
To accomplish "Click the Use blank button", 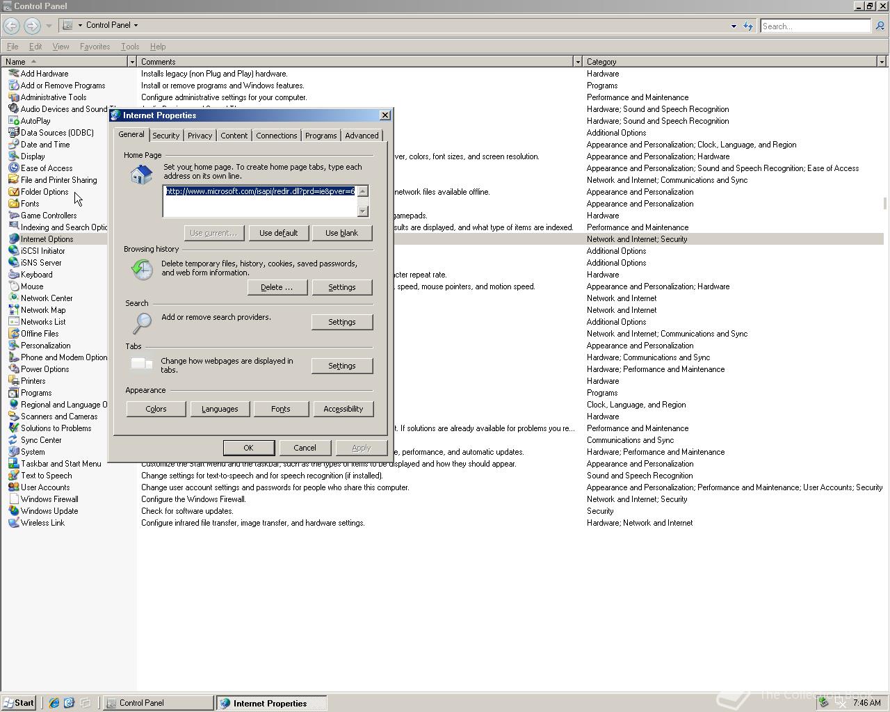I will pos(341,233).
